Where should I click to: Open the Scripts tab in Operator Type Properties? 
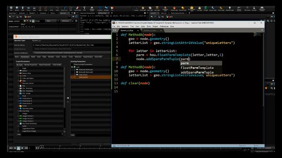64,57
